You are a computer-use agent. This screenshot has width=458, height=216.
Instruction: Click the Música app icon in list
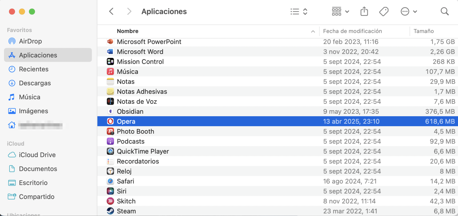pos(110,72)
